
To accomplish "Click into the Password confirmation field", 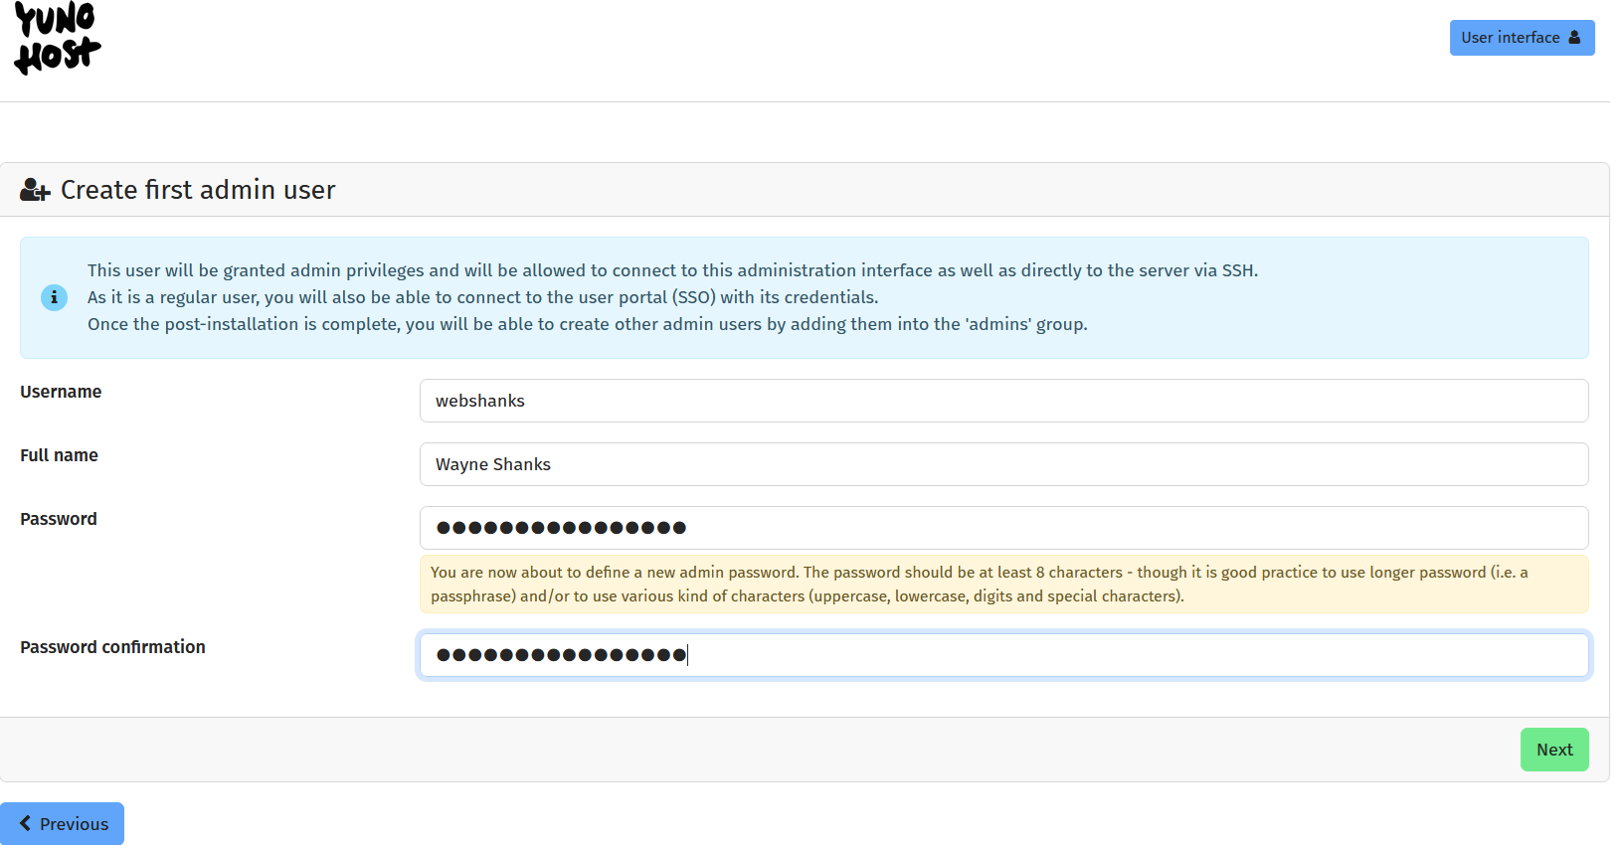I will coord(1003,655).
